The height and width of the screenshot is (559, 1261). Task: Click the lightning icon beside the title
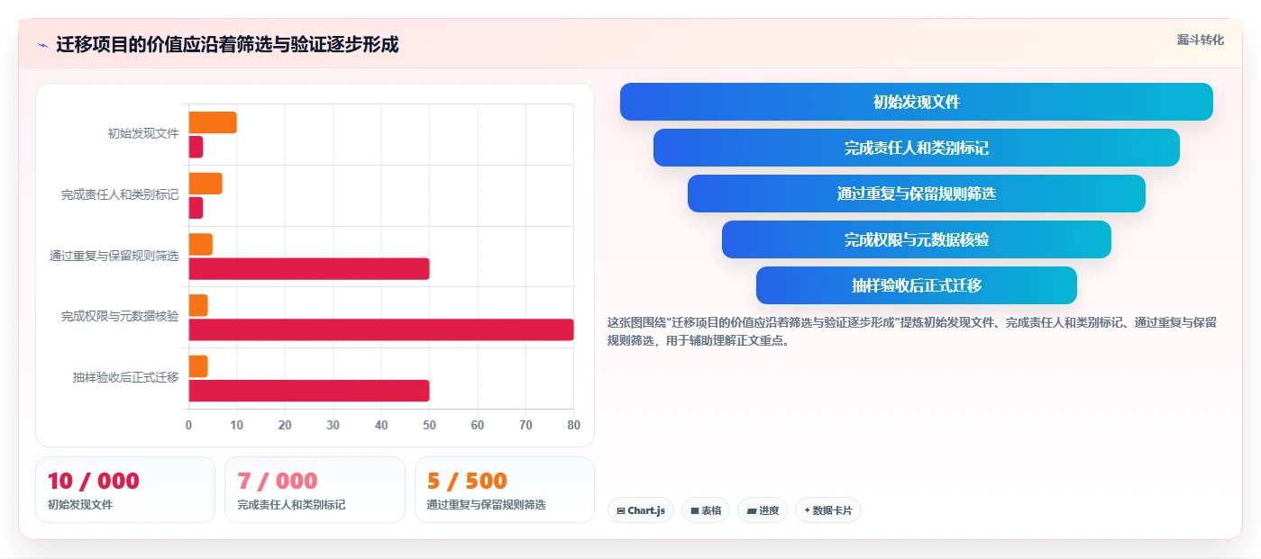(x=43, y=45)
